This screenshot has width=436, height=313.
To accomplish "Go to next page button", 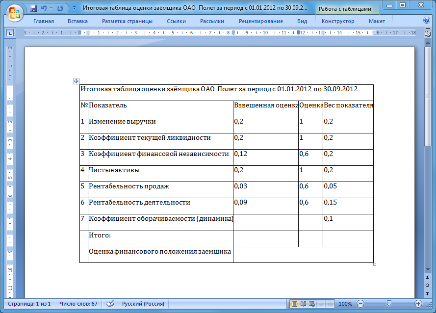I will coord(428,293).
